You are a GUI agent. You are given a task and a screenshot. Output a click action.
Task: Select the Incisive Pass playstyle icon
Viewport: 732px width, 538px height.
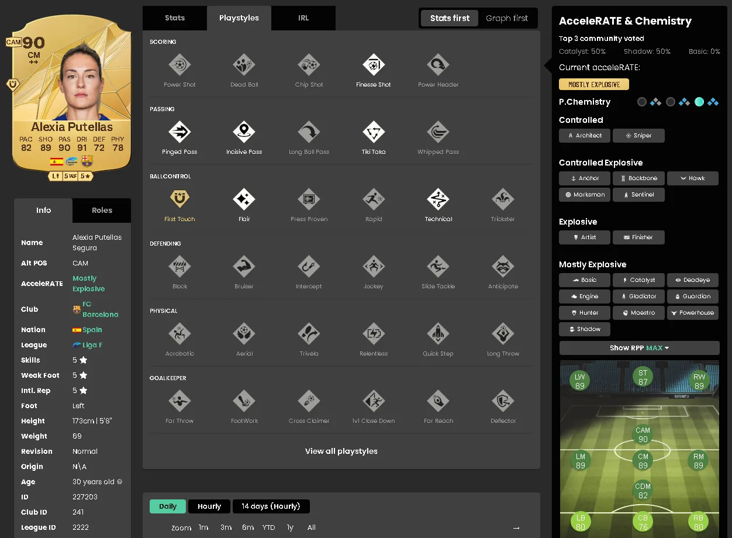pyautogui.click(x=244, y=132)
